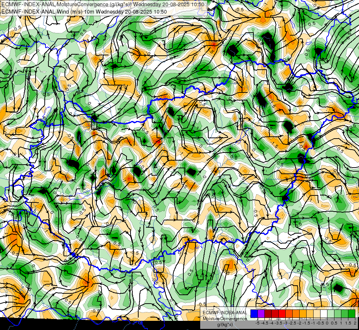Click the lightest green swatch between 0 and 0.5
Screen dimensions: 359x330
pyautogui.click(x=331, y=313)
